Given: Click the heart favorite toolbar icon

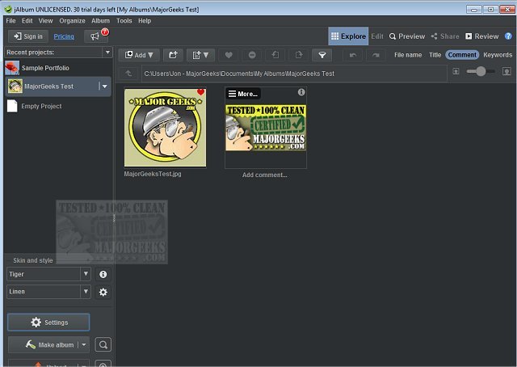Looking at the screenshot, I should tap(229, 55).
